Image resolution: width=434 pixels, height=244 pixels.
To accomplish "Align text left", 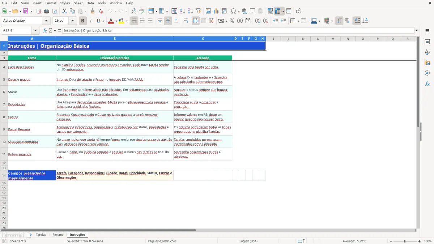I will pyautogui.click(x=134, y=21).
